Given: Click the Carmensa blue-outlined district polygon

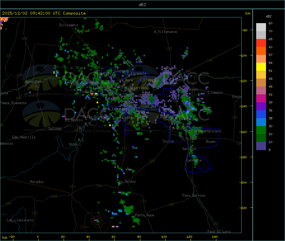Looking at the screenshot, I should [198, 165].
